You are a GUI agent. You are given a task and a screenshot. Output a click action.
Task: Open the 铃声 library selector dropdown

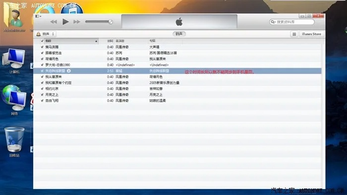click(x=46, y=34)
